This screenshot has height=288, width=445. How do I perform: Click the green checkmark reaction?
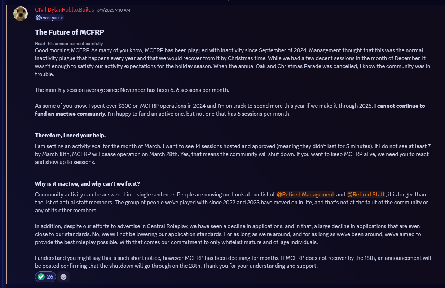(x=45, y=277)
